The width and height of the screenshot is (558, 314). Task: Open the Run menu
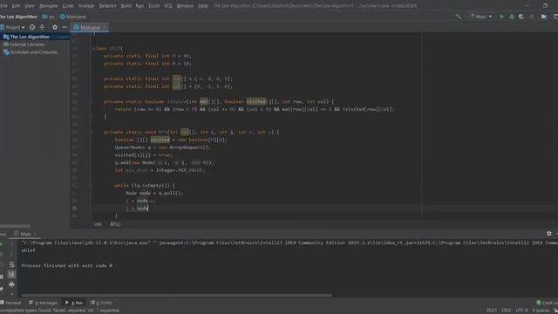139,6
